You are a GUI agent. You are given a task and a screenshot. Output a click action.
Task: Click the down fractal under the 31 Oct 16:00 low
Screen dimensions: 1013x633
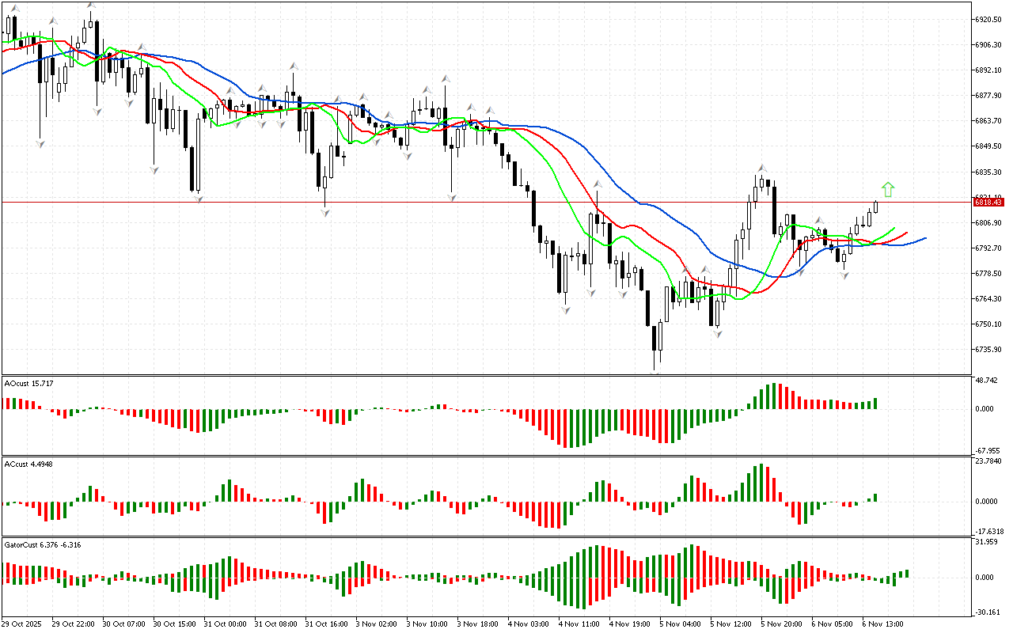click(x=325, y=212)
